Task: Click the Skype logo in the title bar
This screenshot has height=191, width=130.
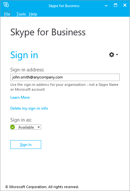Action: 6,5
